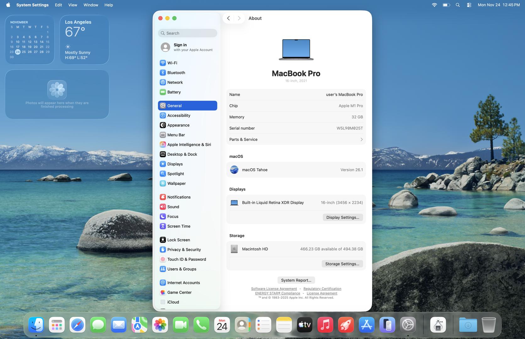The width and height of the screenshot is (525, 339).
Task: Go back using the back chevron
Action: [x=228, y=18]
